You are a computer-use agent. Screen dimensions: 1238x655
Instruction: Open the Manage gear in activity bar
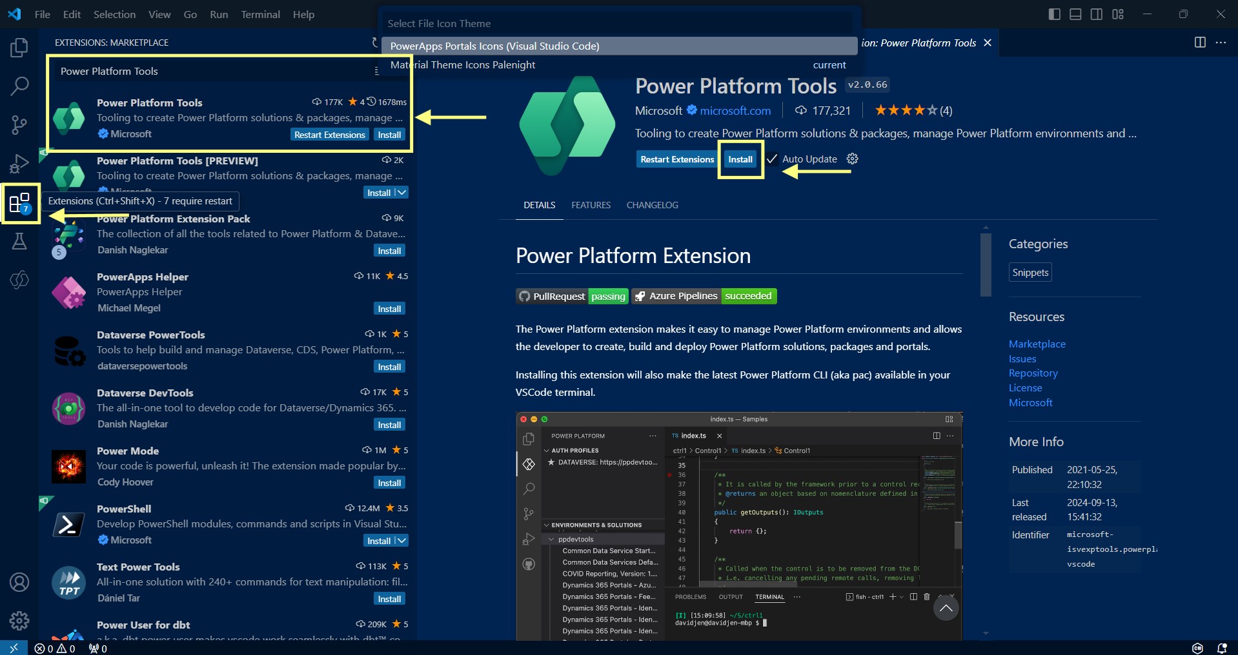19,620
